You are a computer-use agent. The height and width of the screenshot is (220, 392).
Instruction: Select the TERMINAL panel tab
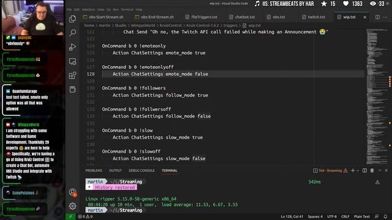coord(169,170)
